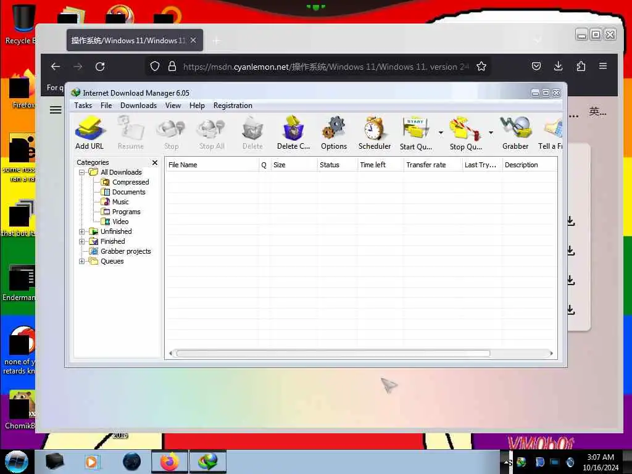Click the Stop All toolbar icon
This screenshot has height=474, width=632.
point(212,133)
